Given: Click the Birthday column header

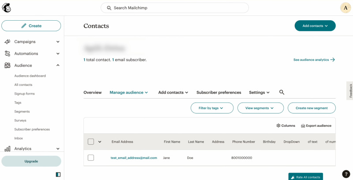Looking at the screenshot, I should coord(269,142).
